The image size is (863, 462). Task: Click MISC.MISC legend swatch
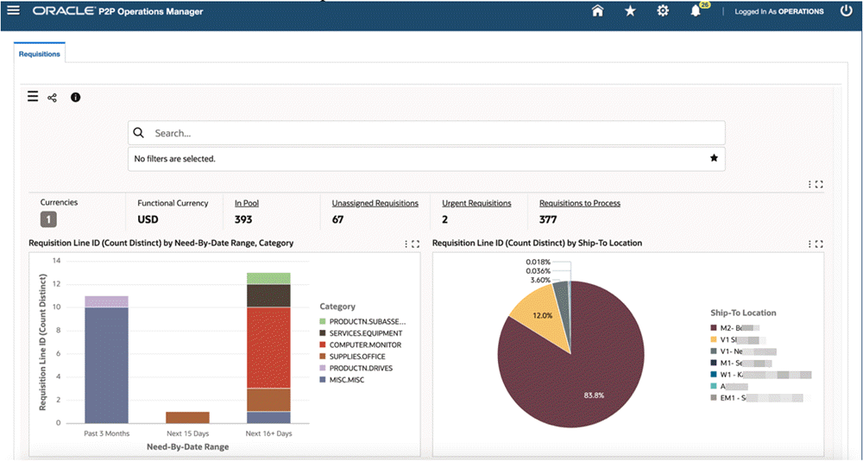[x=323, y=379]
